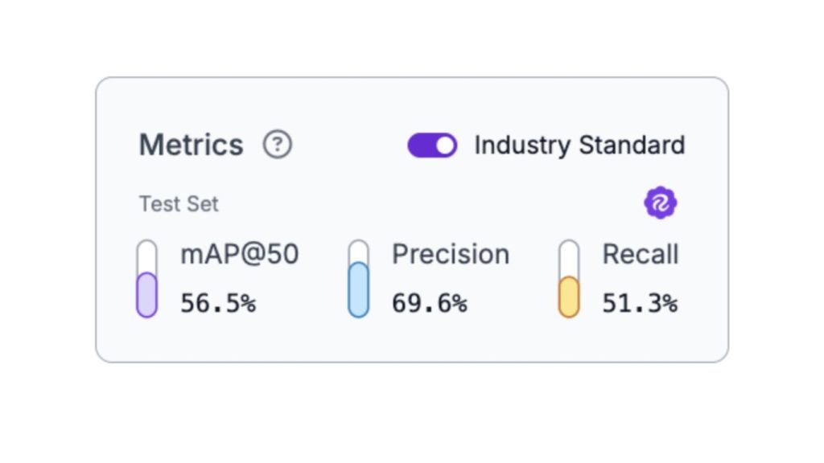Select the Recall gauge icon
This screenshot has width=824, height=463.
569,277
